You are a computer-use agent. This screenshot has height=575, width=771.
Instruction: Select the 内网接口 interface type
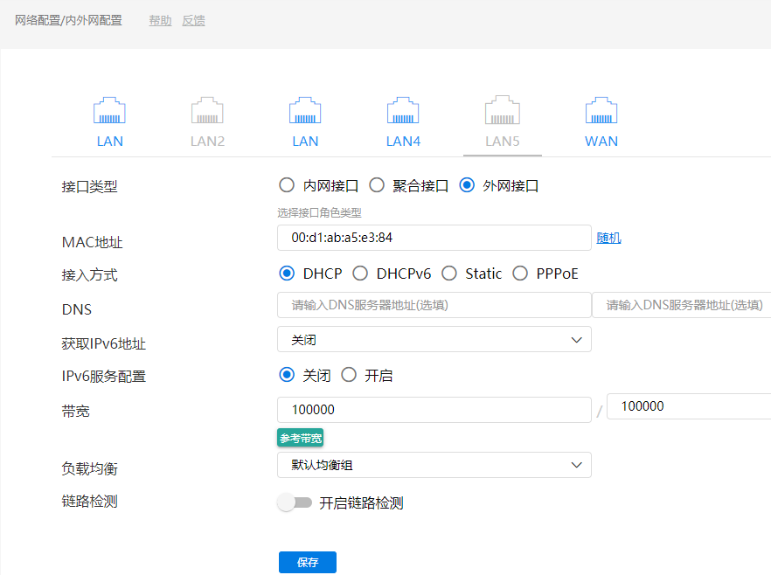coord(287,185)
